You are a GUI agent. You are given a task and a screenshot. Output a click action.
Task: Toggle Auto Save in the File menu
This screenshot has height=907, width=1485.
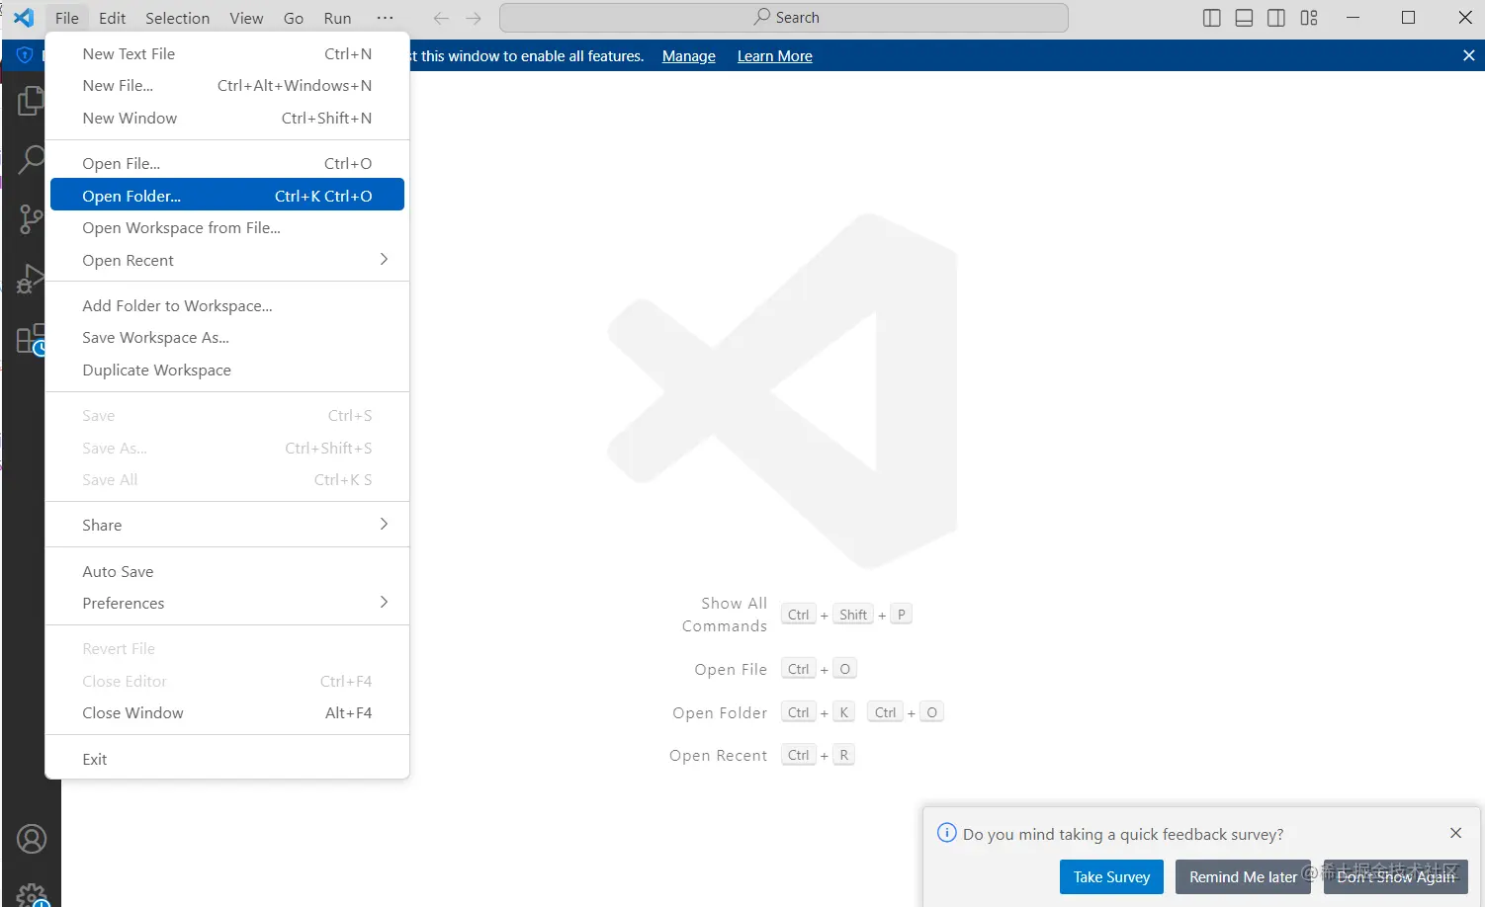point(227,571)
